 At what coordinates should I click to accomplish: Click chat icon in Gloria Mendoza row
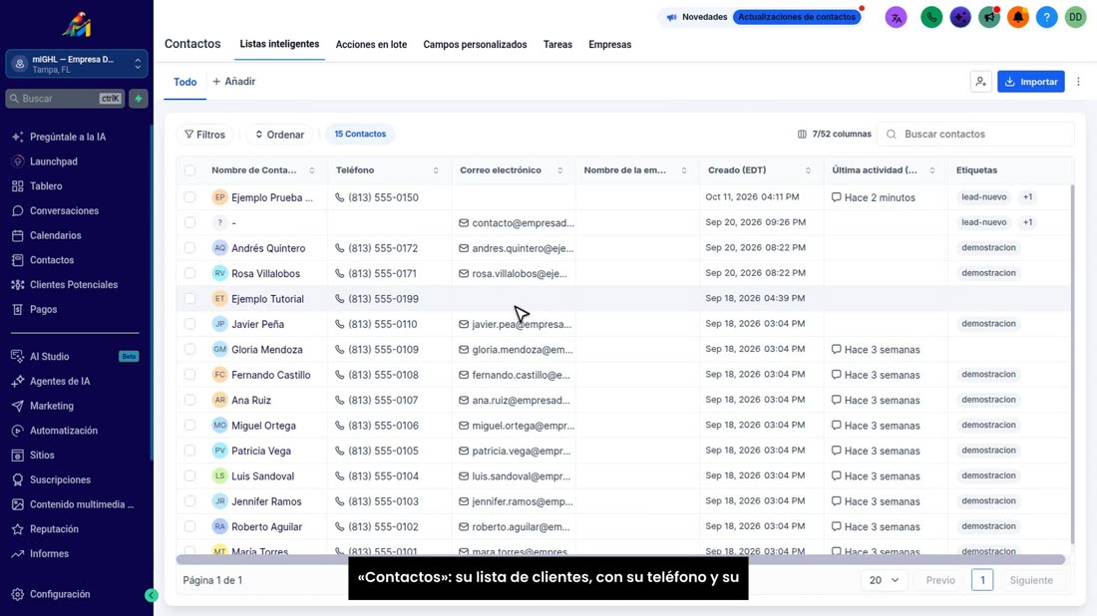(836, 349)
